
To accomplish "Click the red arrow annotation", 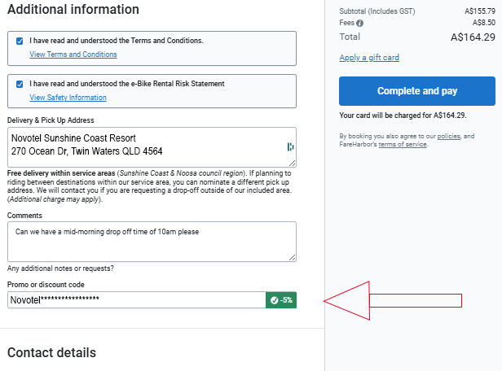I will pyautogui.click(x=393, y=301).
